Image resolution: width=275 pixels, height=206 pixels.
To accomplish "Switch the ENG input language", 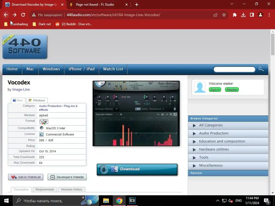I will tap(238, 201).
